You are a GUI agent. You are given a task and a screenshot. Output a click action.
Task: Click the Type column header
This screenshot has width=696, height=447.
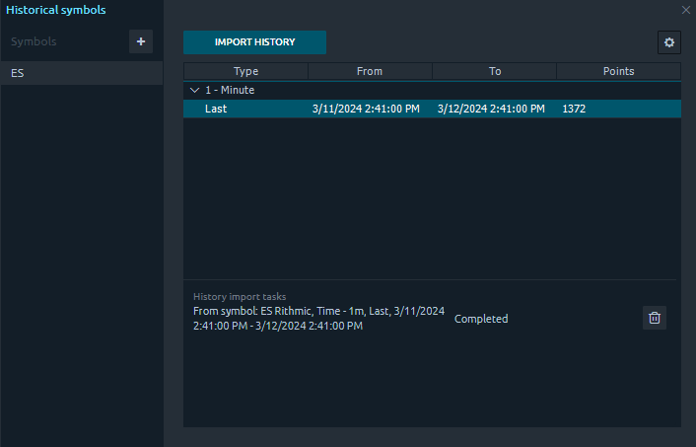pyautogui.click(x=245, y=71)
